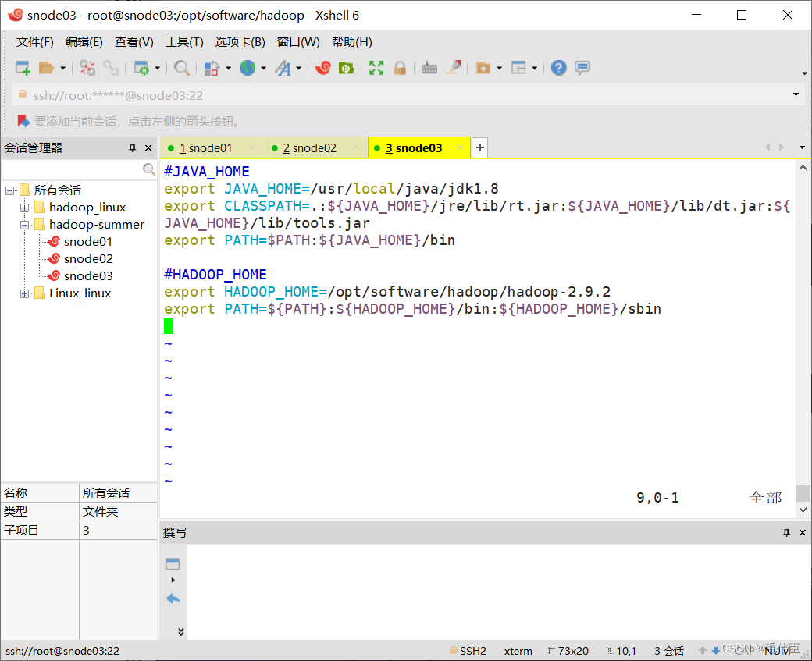Viewport: 812px width, 661px height.
Task: Pin the compose pane
Action: (787, 533)
